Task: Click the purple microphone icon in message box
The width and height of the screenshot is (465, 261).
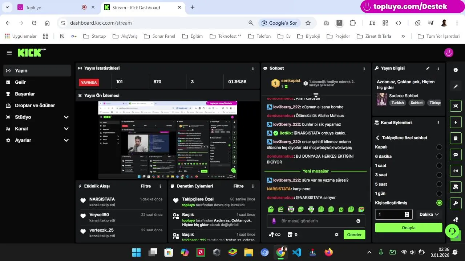Action: 274,221
